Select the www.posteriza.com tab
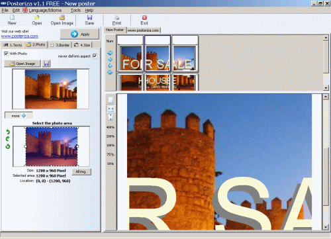This screenshot has height=239, width=331. coord(144,30)
